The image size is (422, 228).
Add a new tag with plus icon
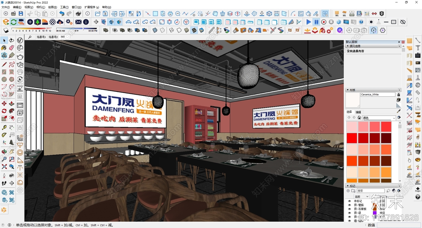(x=348, y=191)
